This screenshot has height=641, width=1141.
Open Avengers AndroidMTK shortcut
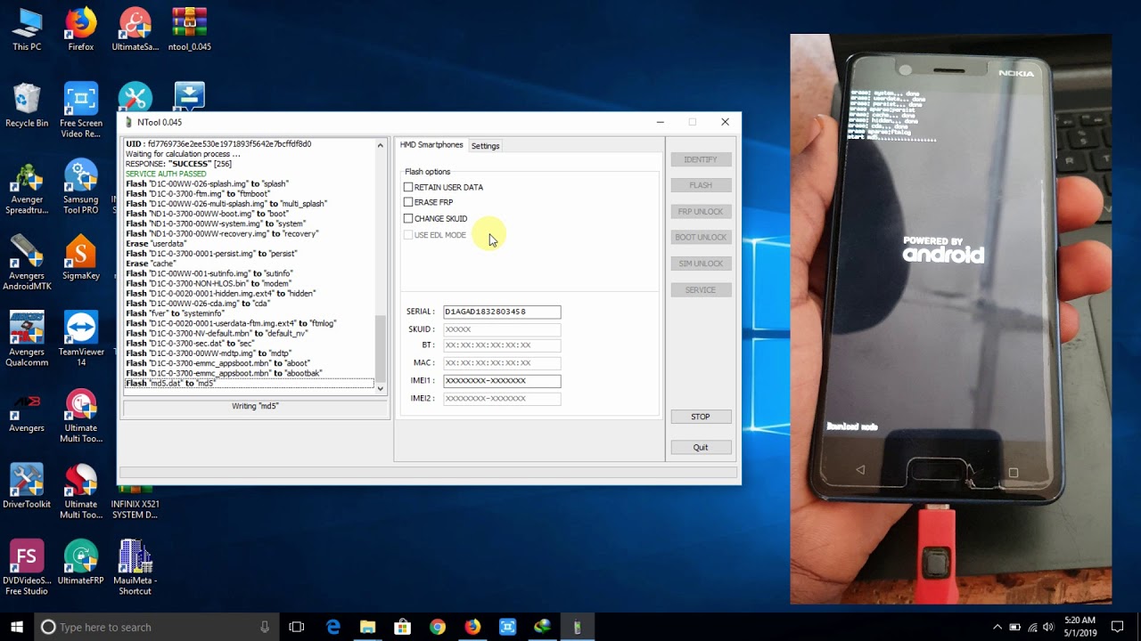click(27, 264)
